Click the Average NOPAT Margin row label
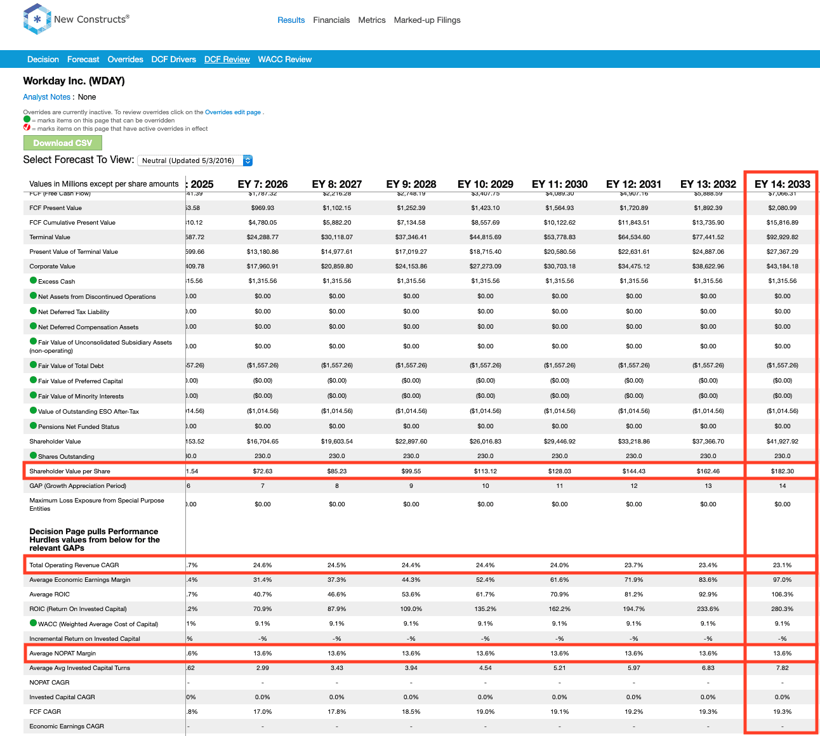The image size is (820, 736). tap(63, 654)
